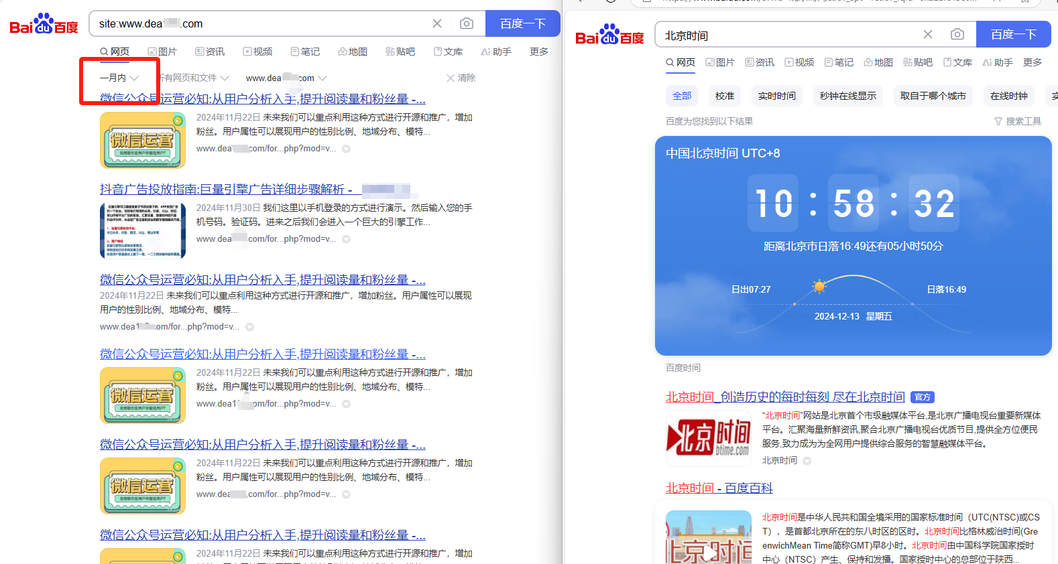Viewport: 1058px width, 564px height.
Task: Switch to 资讯 tab in right window
Action: 760,62
